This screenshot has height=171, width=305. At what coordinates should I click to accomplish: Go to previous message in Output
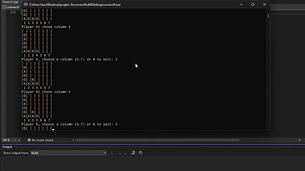tap(119, 153)
